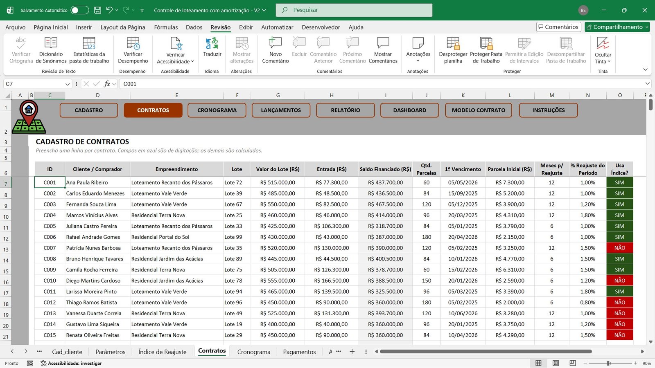This screenshot has height=368, width=655.
Task: Click the CADASTRO navigation button
Action: [x=89, y=110]
